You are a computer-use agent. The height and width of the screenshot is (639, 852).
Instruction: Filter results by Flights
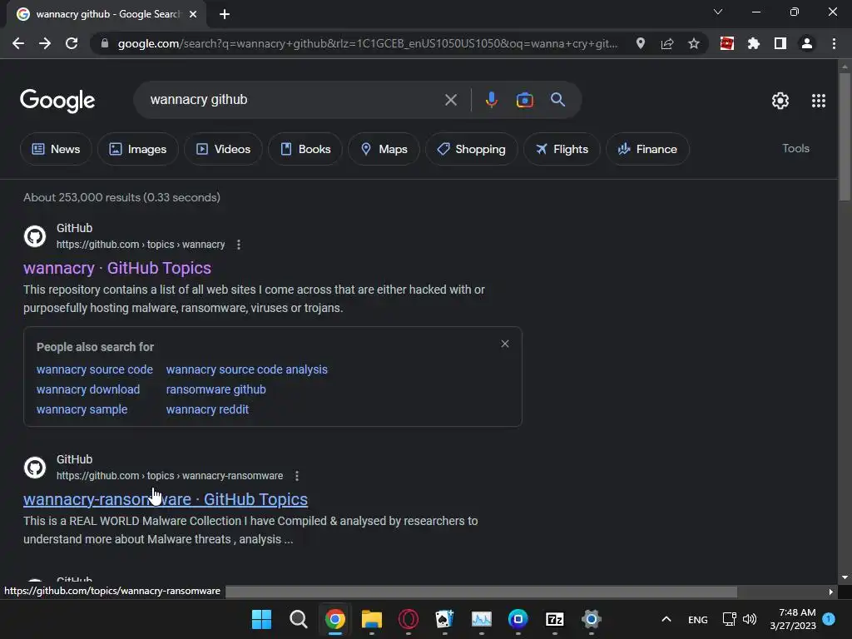tap(562, 149)
